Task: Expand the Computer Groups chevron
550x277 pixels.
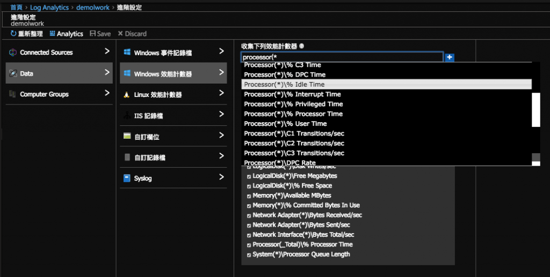Action: [107, 93]
